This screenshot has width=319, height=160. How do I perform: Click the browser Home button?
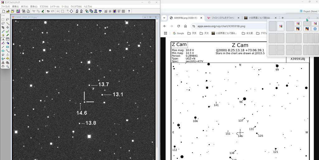[185, 26]
